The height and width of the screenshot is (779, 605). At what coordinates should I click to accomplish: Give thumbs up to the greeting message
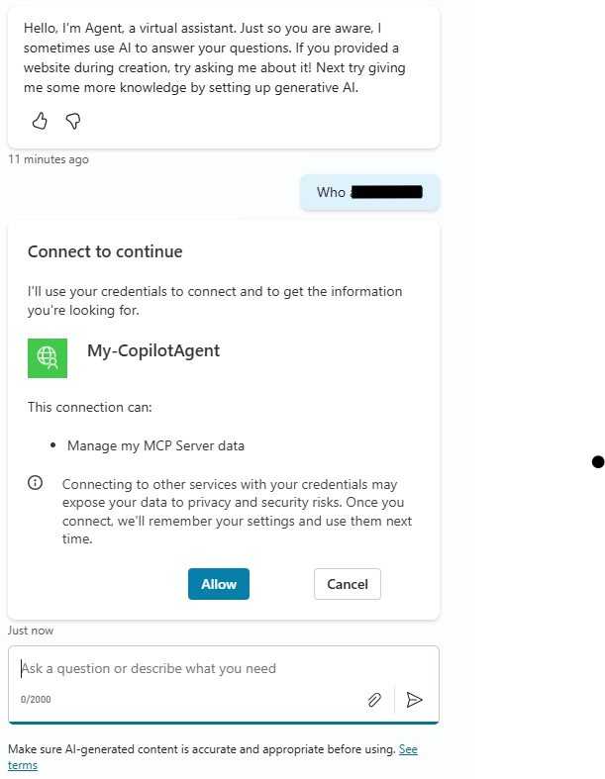coord(40,121)
